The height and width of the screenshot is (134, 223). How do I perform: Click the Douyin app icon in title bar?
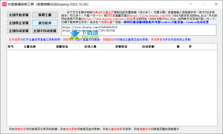[4, 4]
